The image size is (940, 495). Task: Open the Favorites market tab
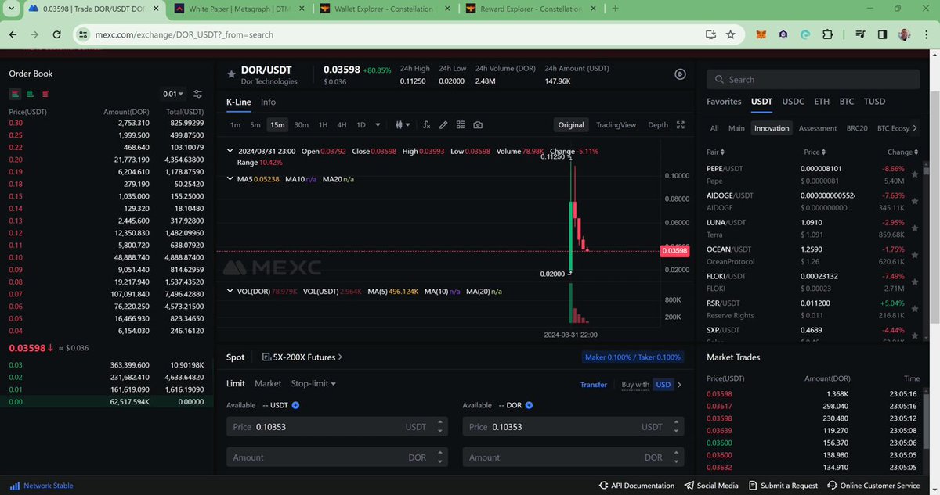(724, 102)
